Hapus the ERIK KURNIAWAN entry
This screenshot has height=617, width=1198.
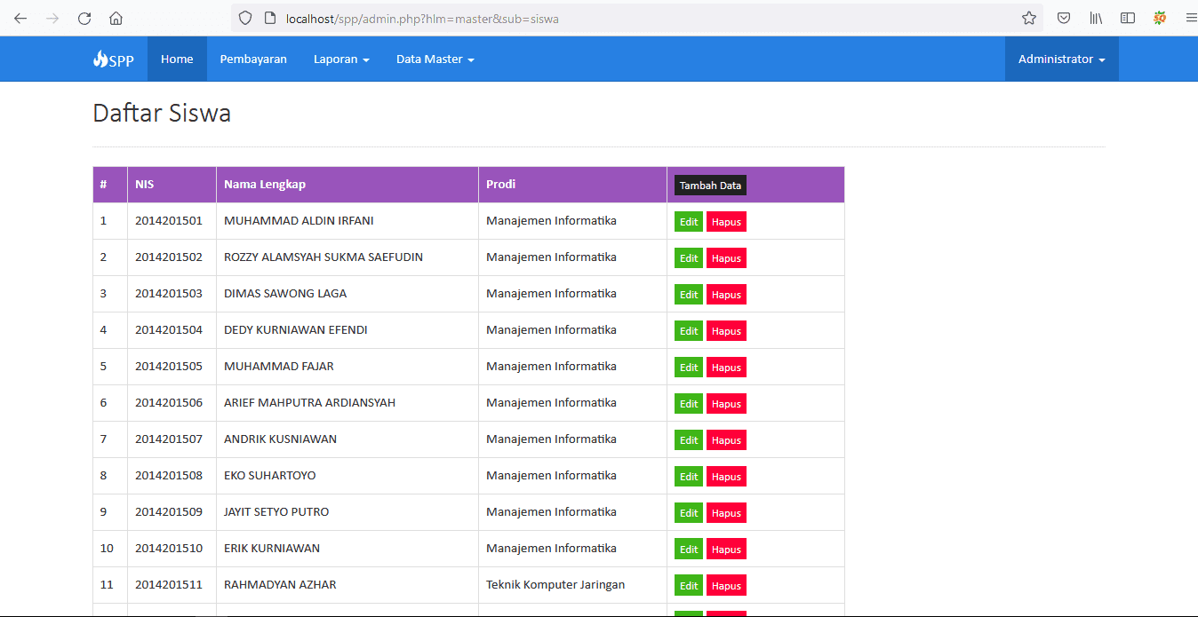[726, 549]
